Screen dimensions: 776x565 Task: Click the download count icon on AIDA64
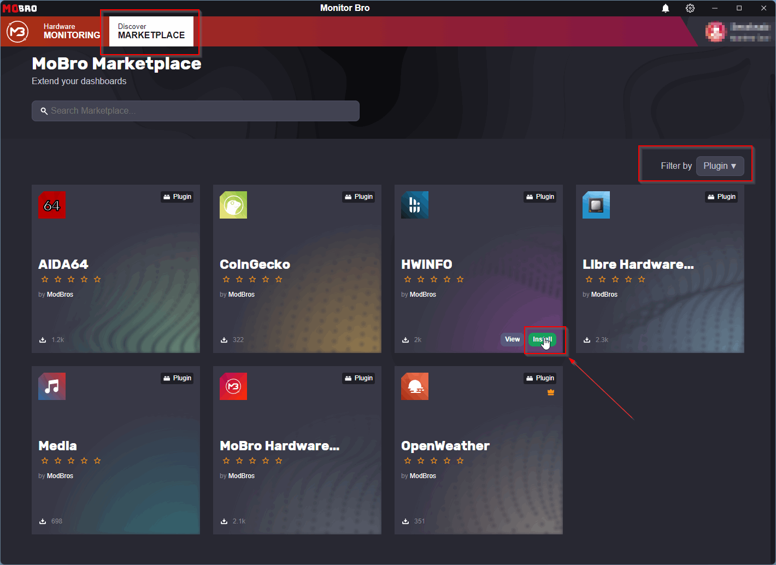43,340
